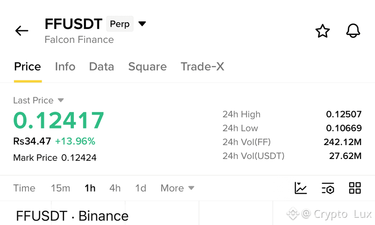Open the Square tab
The image size is (375, 225).
pyautogui.click(x=147, y=66)
